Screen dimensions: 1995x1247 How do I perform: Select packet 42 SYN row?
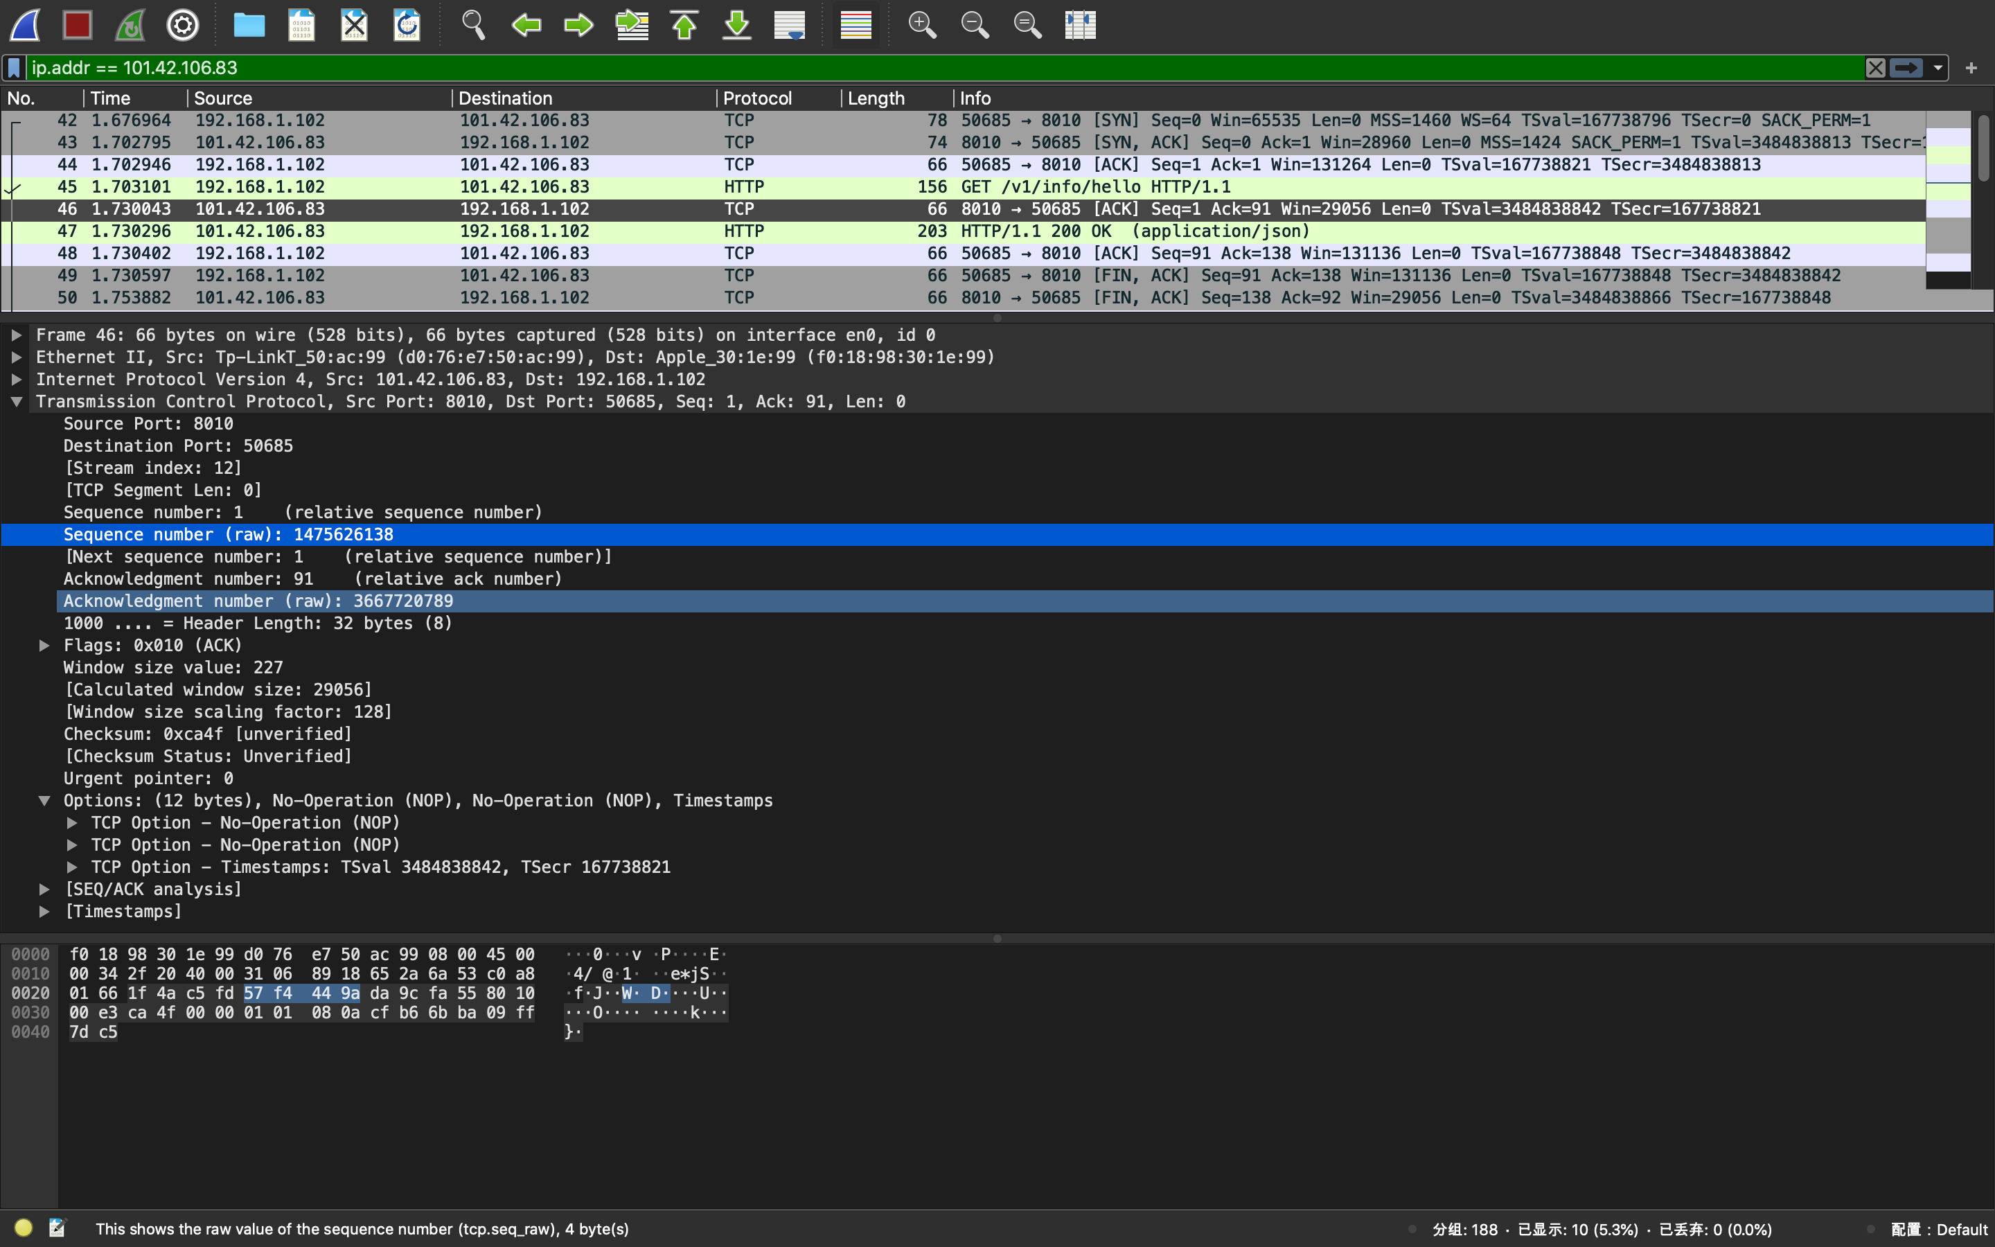point(963,121)
